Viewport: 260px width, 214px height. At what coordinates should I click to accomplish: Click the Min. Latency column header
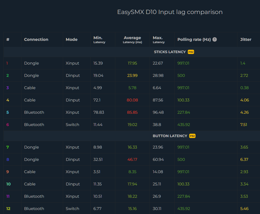99,40
